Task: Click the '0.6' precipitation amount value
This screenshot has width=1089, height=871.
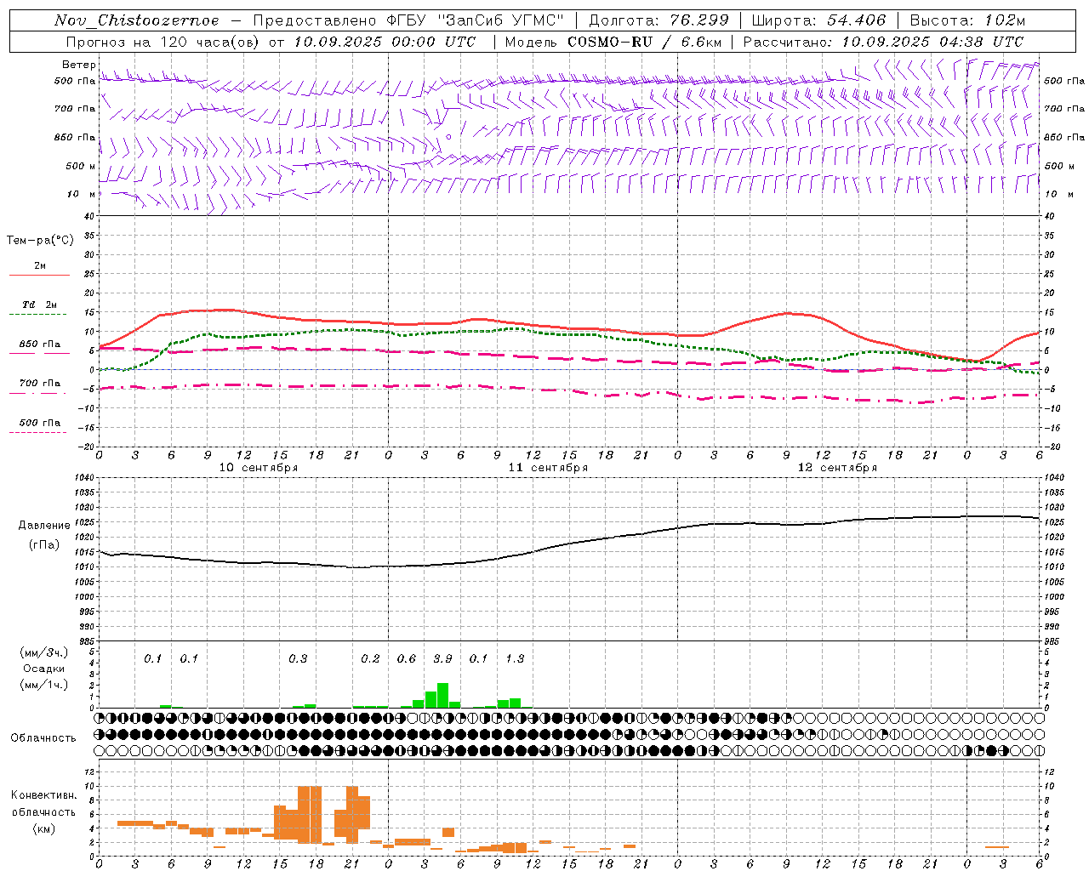Action: tap(407, 658)
